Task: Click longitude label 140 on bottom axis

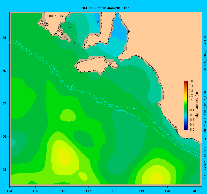Action: click(x=167, y=191)
